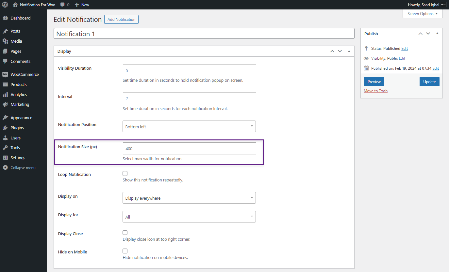Click the Add Notification button
Screen dimensions: 449x272
122,20
